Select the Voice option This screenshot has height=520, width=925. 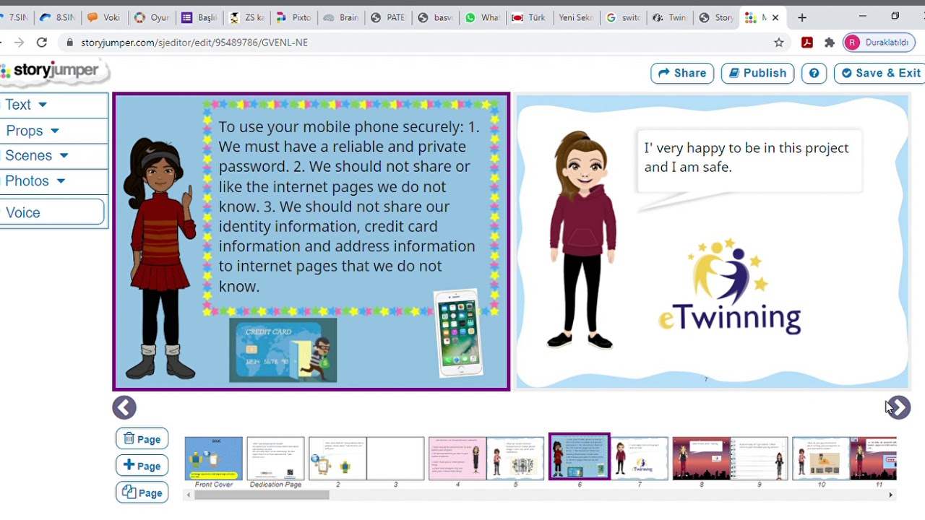52,212
